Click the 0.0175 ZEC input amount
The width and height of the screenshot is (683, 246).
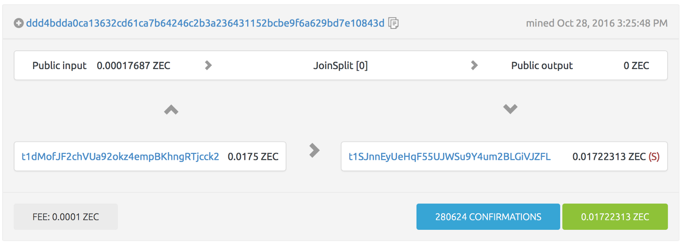253,156
